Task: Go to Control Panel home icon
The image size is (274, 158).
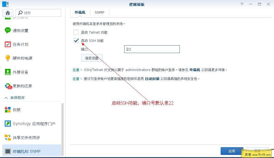Action: pos(8,13)
